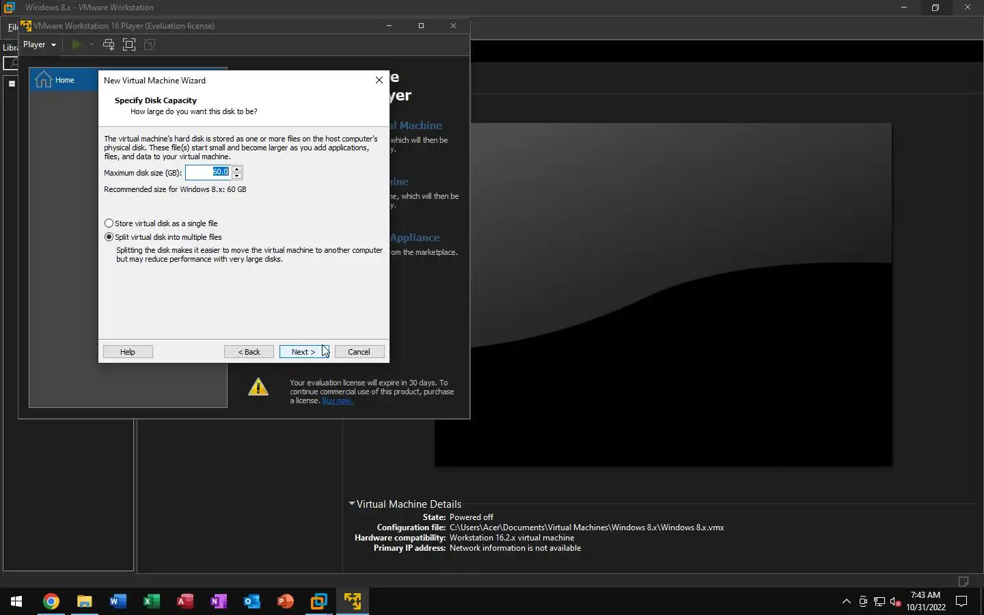Select Store virtual disk as single file
Viewport: 984px width, 615px height.
161,223
